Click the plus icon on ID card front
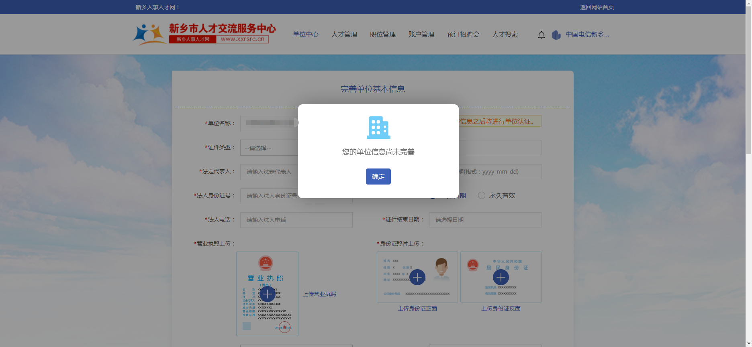 (x=417, y=277)
